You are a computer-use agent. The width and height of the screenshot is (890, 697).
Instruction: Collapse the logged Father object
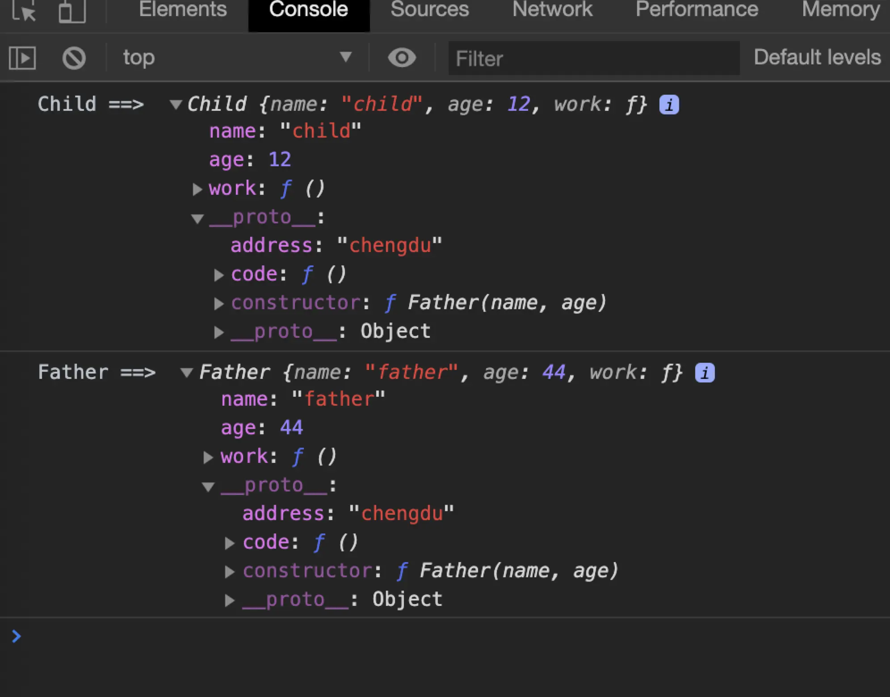coord(187,373)
